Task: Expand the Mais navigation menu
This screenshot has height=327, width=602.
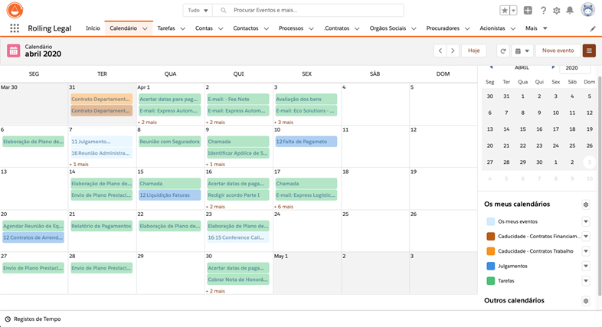Action: pos(536,28)
